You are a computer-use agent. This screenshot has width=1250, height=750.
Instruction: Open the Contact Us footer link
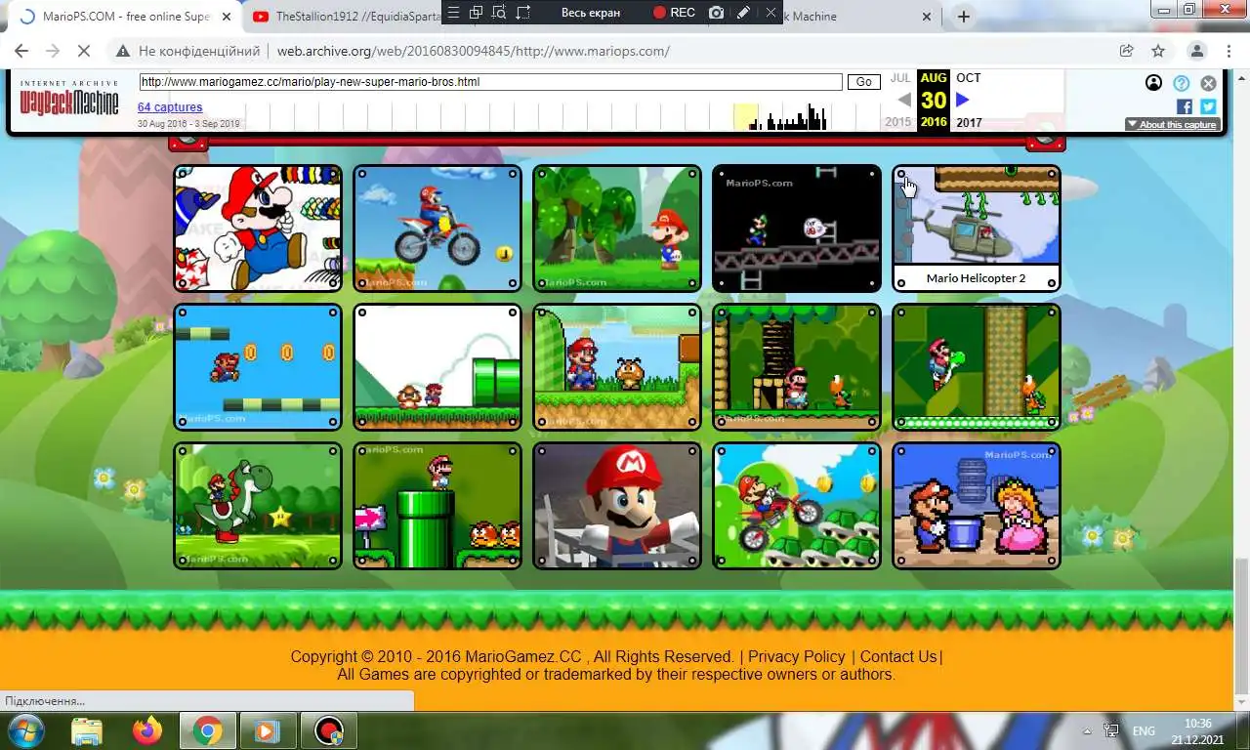(898, 656)
